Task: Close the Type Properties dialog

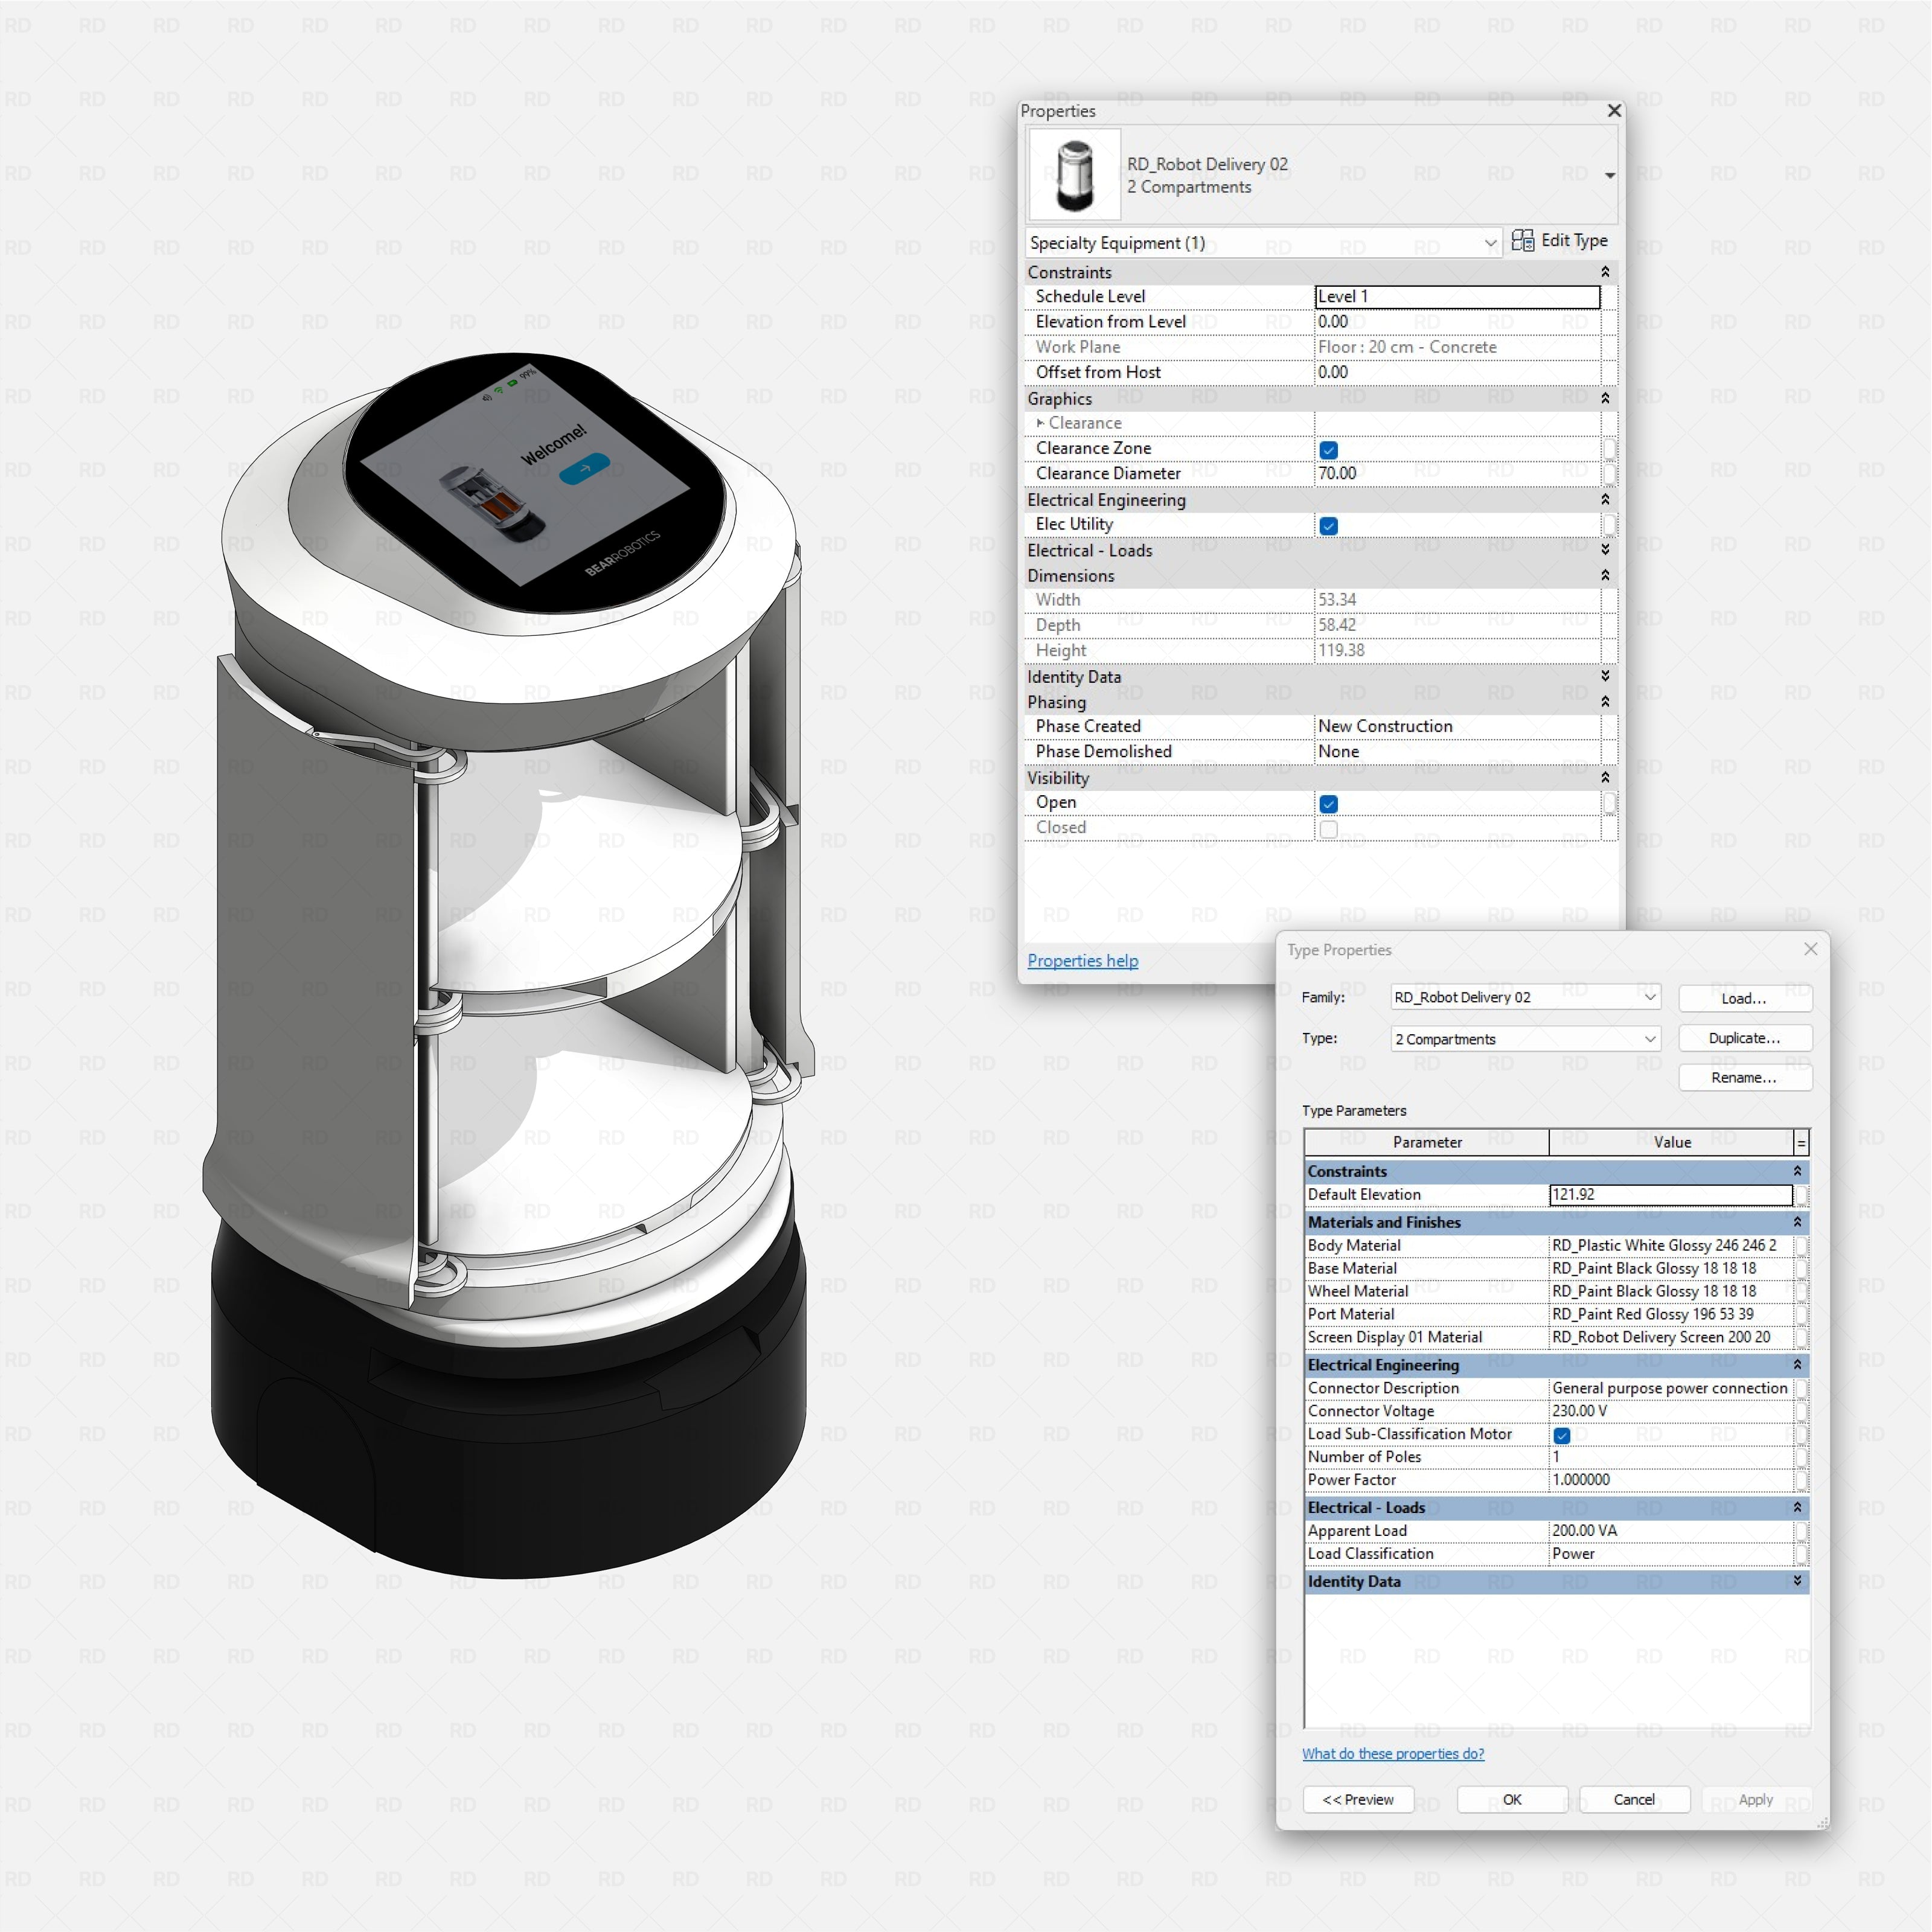Action: [x=1810, y=949]
